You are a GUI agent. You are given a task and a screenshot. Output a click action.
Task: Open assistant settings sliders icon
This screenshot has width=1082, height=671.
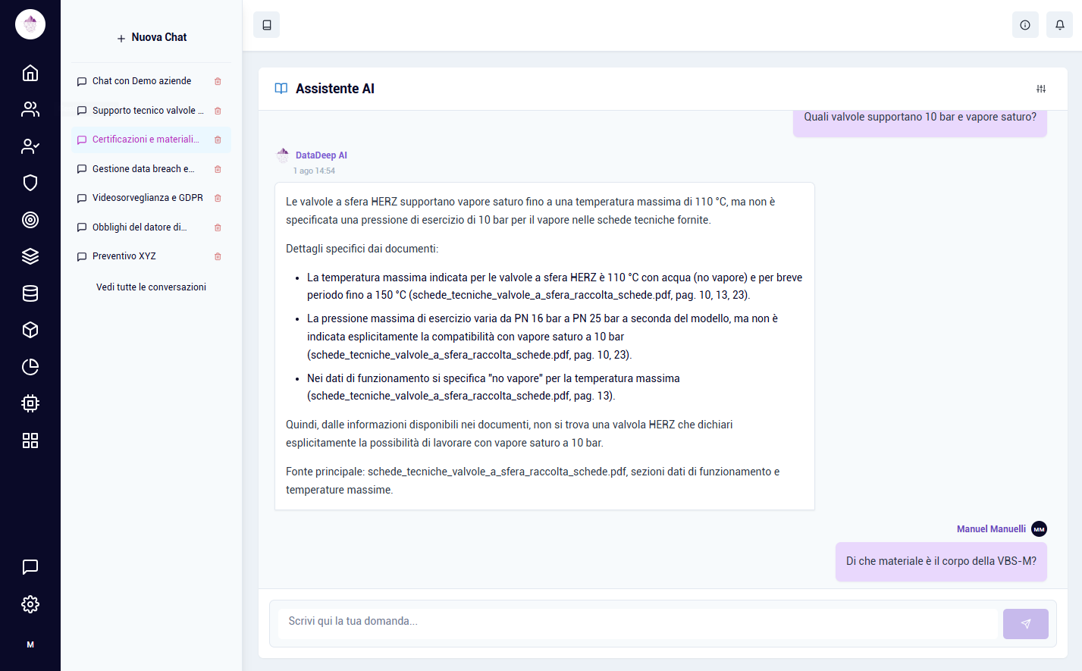tap(1041, 89)
